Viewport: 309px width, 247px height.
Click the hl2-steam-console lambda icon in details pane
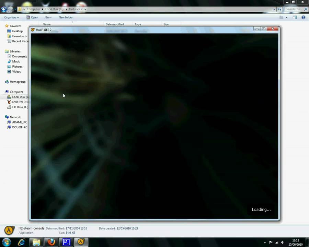tap(9, 231)
